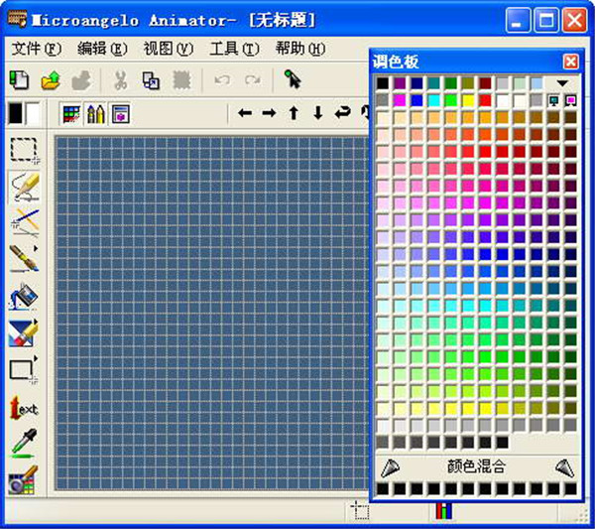The image size is (595, 529).
Task: Pick the black swatch in palette top-left
Action: point(383,84)
